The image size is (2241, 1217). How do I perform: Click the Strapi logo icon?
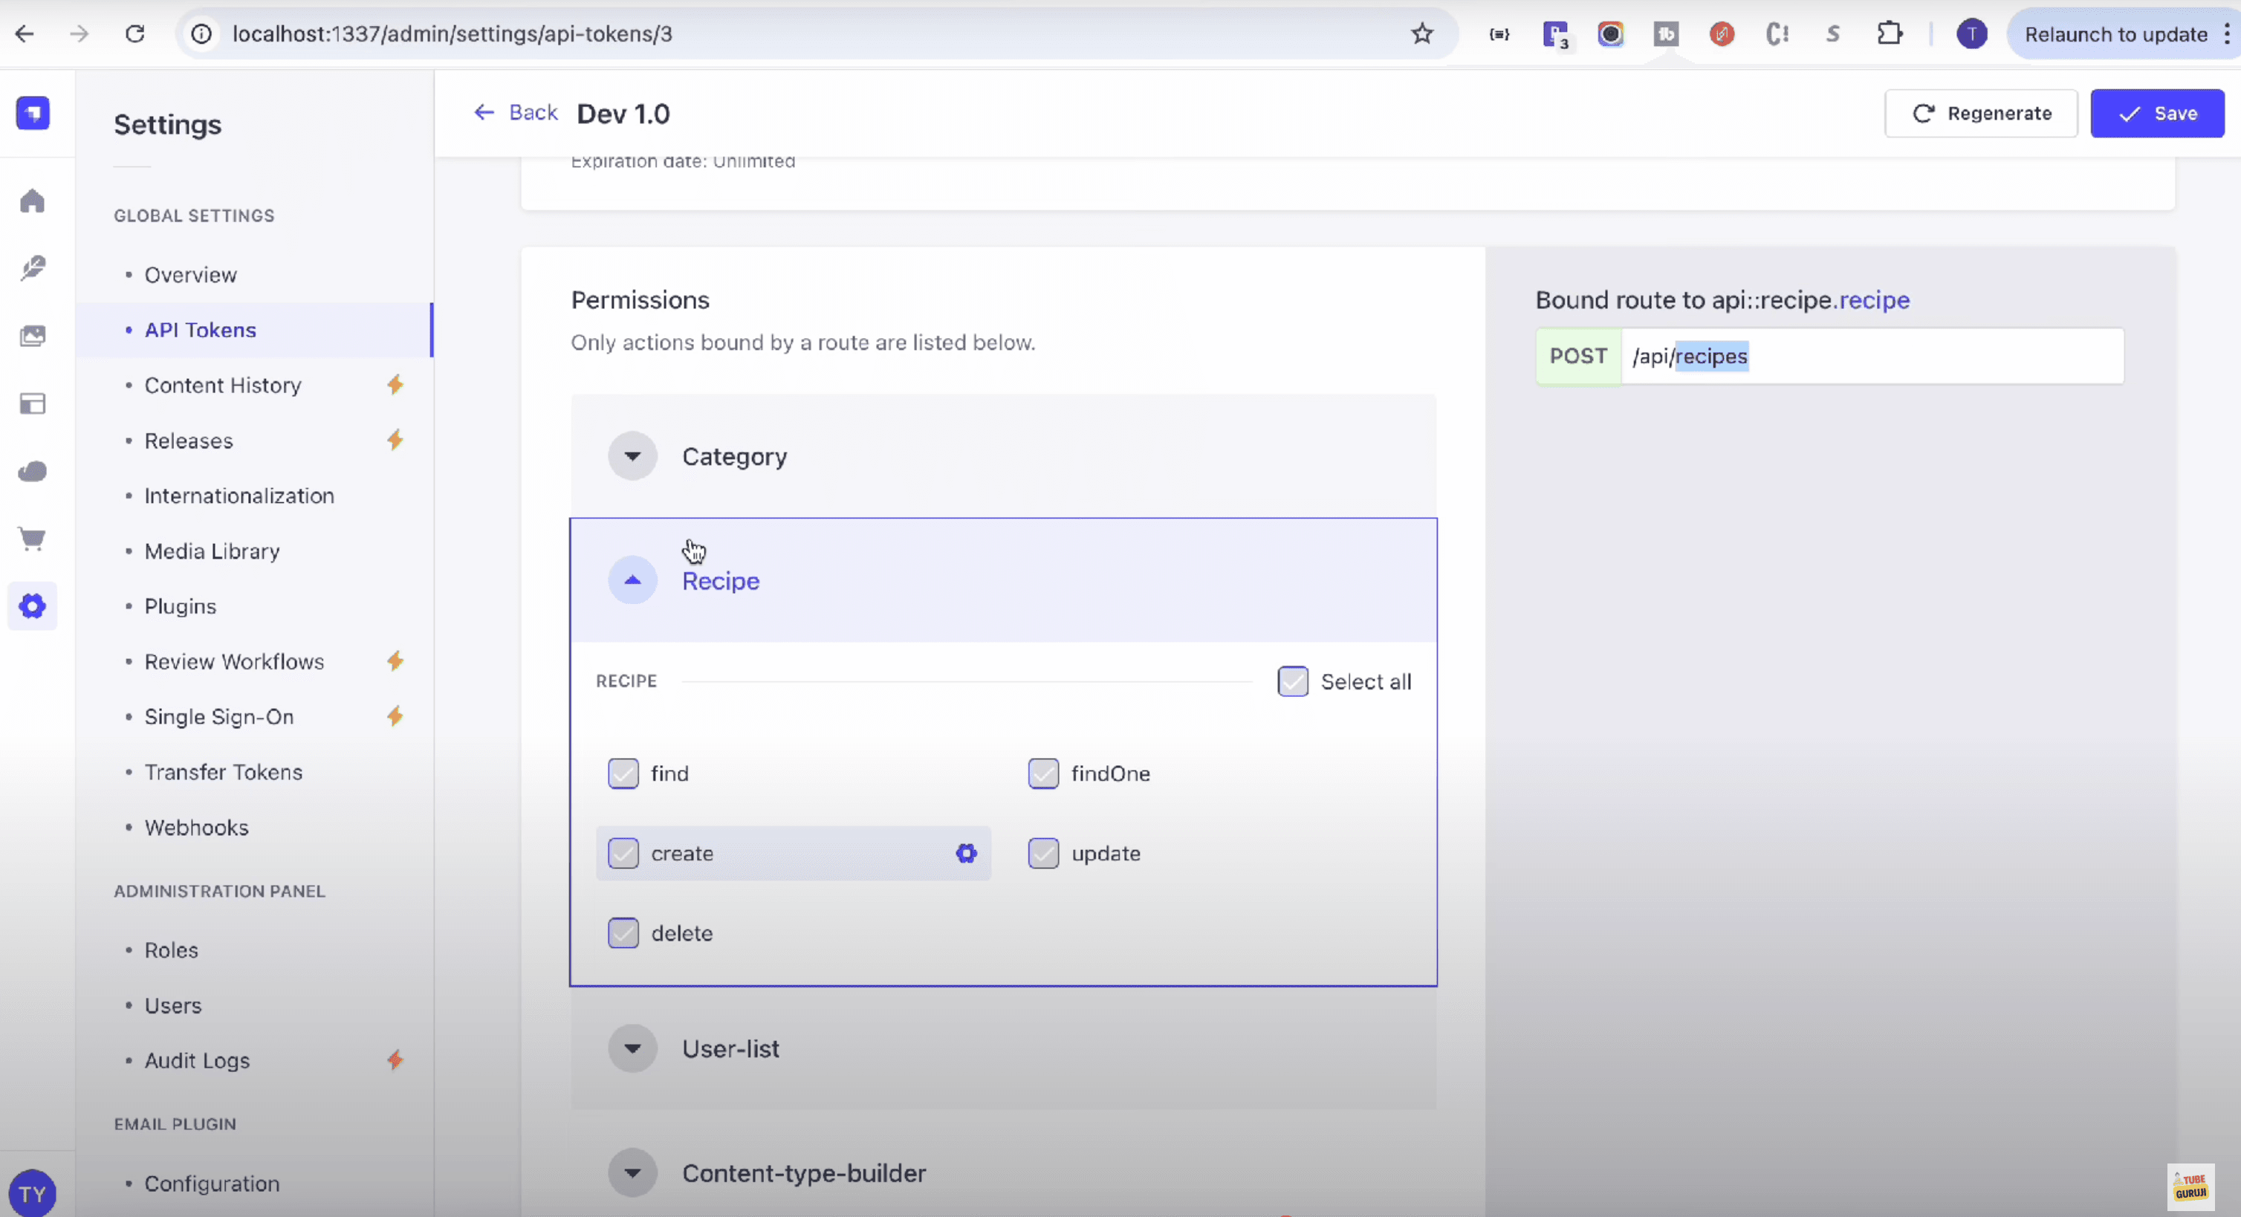[32, 113]
